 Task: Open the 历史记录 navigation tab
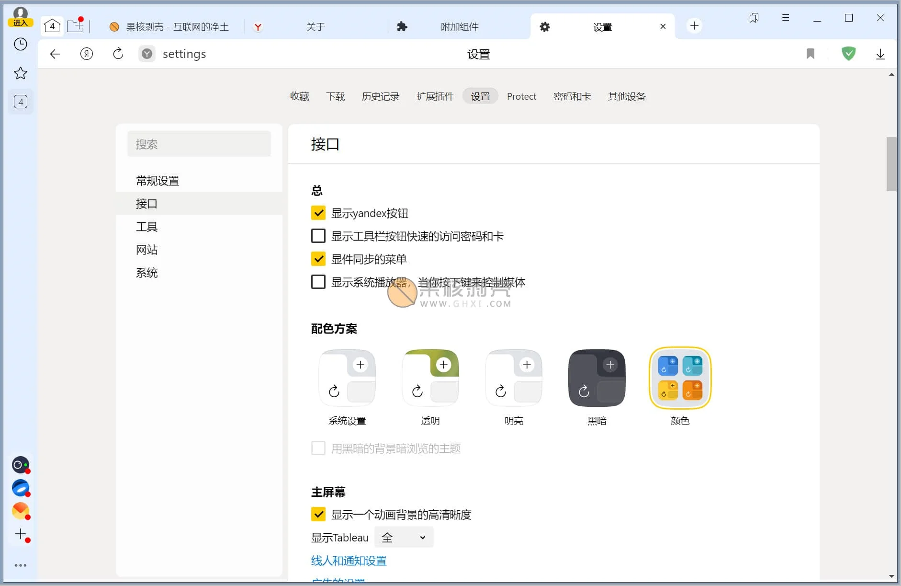381,96
